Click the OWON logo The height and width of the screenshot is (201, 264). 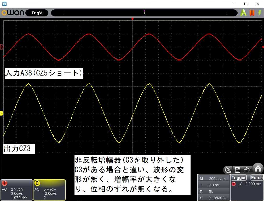coord(13,13)
